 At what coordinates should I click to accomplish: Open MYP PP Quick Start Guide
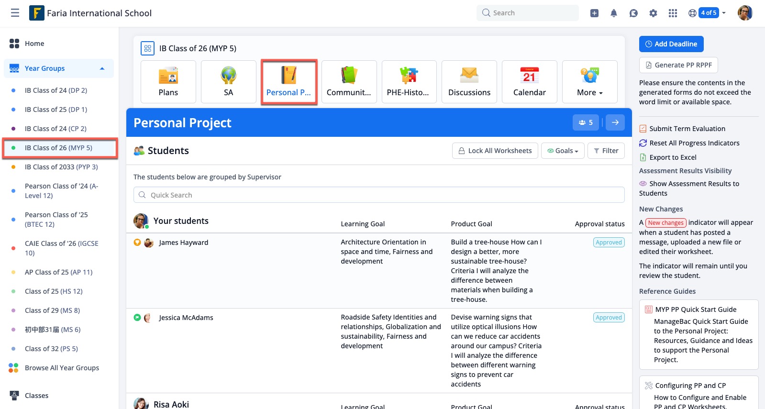coord(696,310)
